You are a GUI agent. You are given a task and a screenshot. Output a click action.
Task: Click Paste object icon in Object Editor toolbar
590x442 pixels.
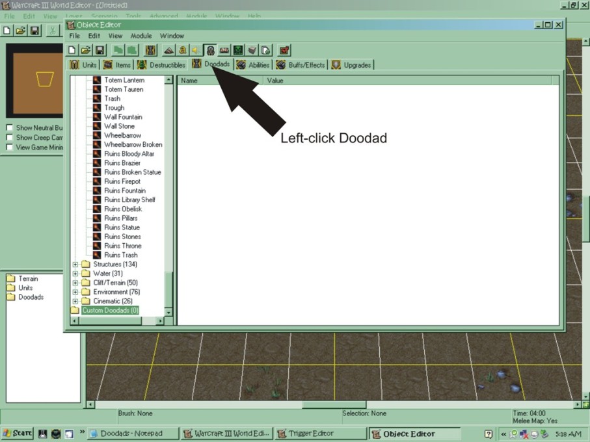[132, 50]
